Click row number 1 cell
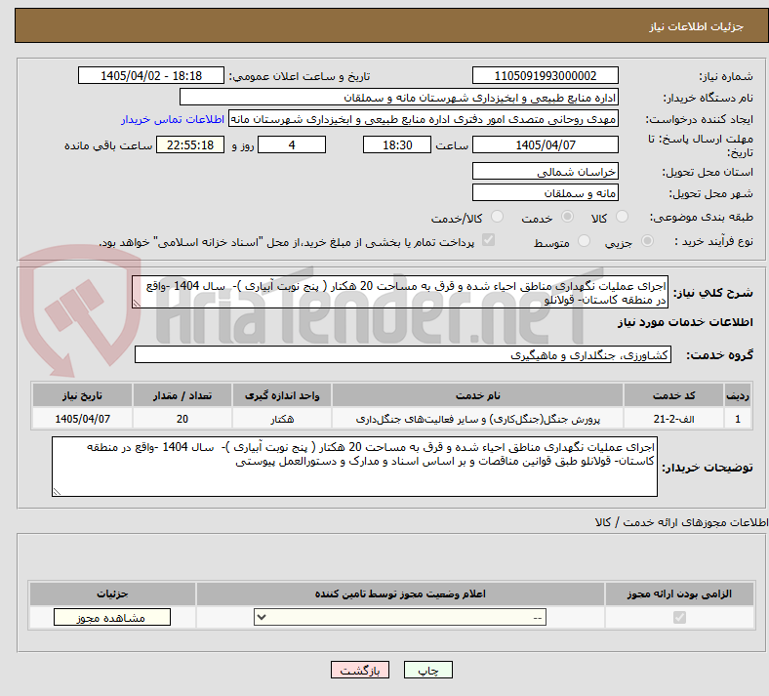Screen dimensions: 769x696 pyautogui.click(x=738, y=419)
